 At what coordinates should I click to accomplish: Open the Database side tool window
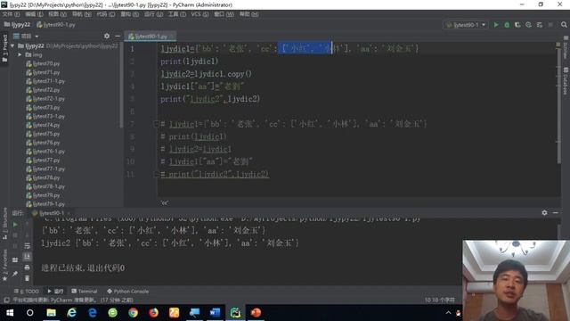[x=566, y=81]
